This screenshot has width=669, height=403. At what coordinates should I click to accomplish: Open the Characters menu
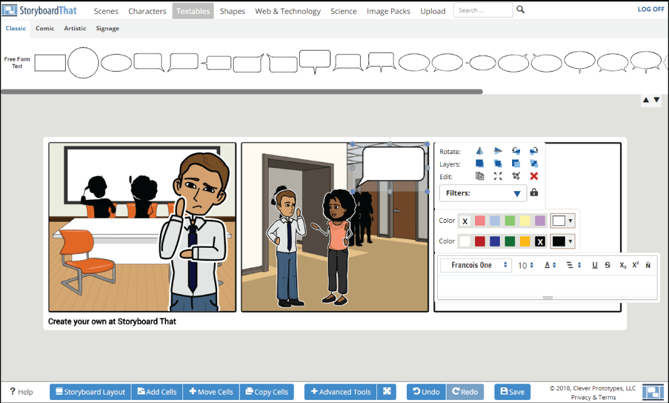147,10
